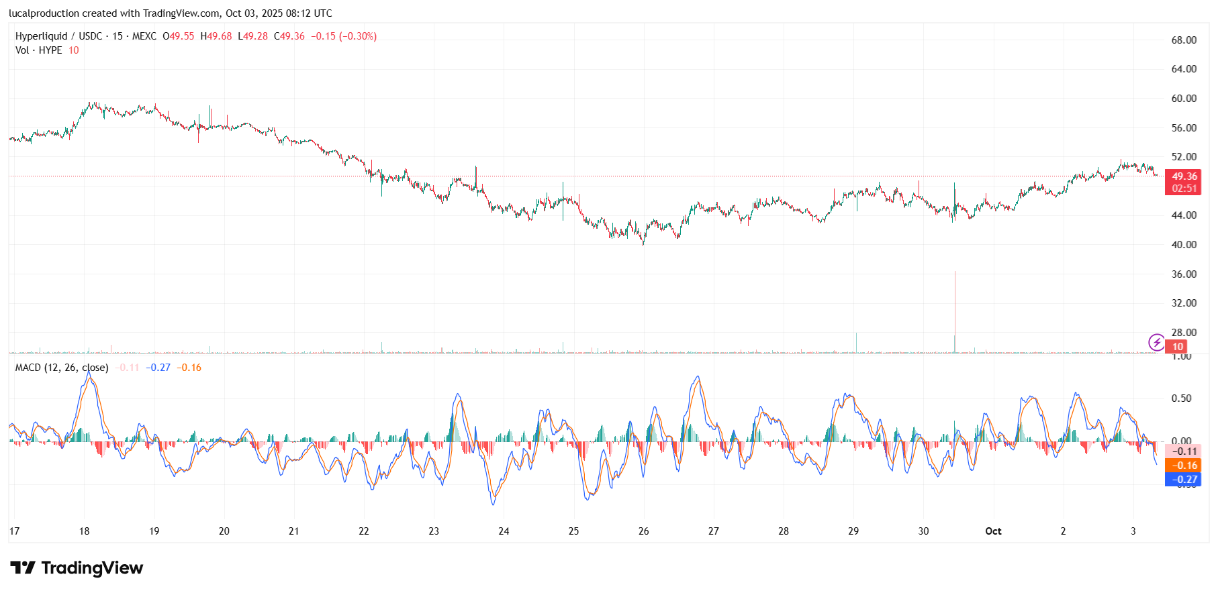Click the 02:51 candle countdown timer
Screen dimensions: 1218x593
tap(1184, 188)
